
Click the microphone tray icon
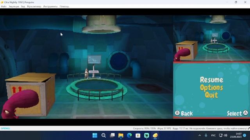click(206, 135)
